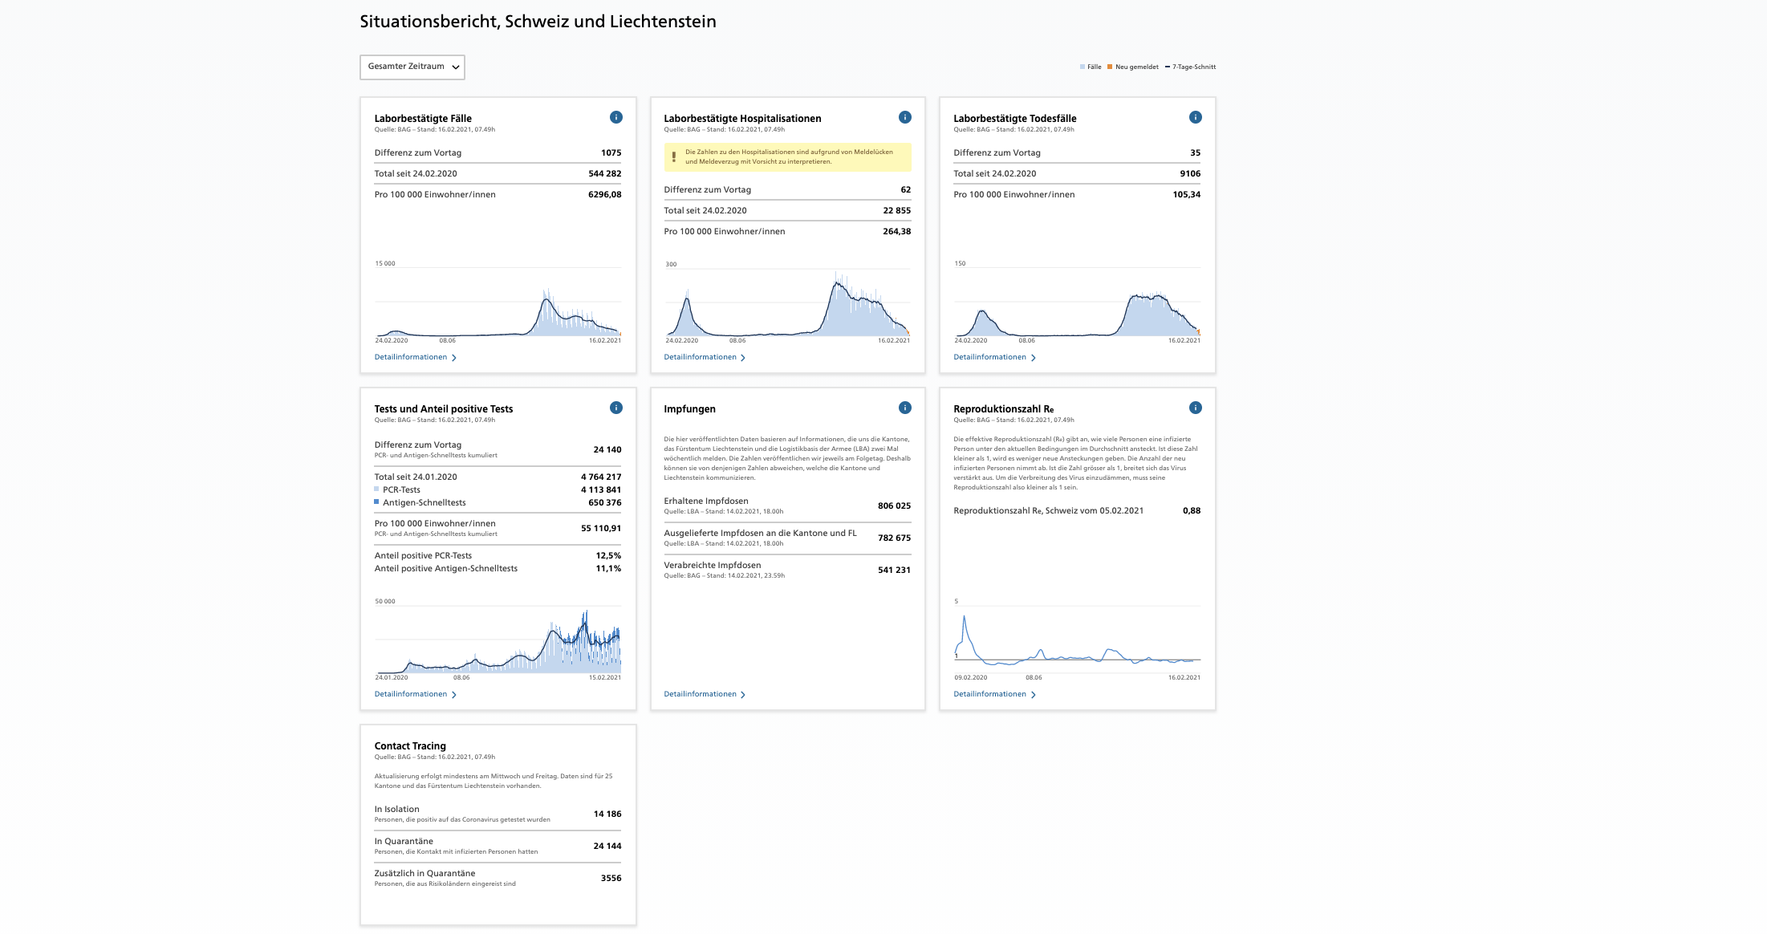1767x934 pixels.
Task: Open info icon for Reproduktionszahl Re
Action: (x=1195, y=408)
